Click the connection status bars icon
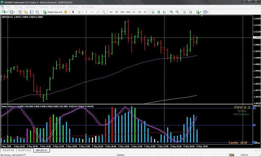Viewport: 261px width, 157px height. coord(231,155)
